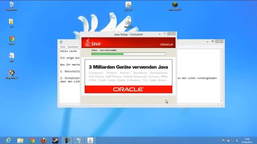Click the Java installation progress bar
This screenshot has height=144, width=257.
(128, 54)
